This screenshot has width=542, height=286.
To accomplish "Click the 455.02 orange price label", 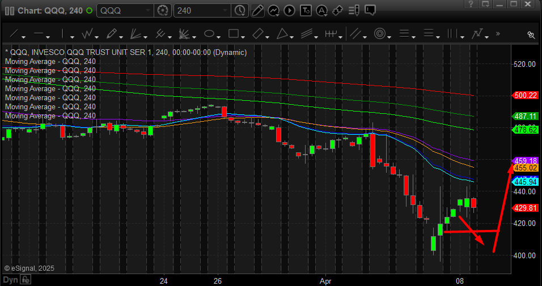I will [x=527, y=168].
